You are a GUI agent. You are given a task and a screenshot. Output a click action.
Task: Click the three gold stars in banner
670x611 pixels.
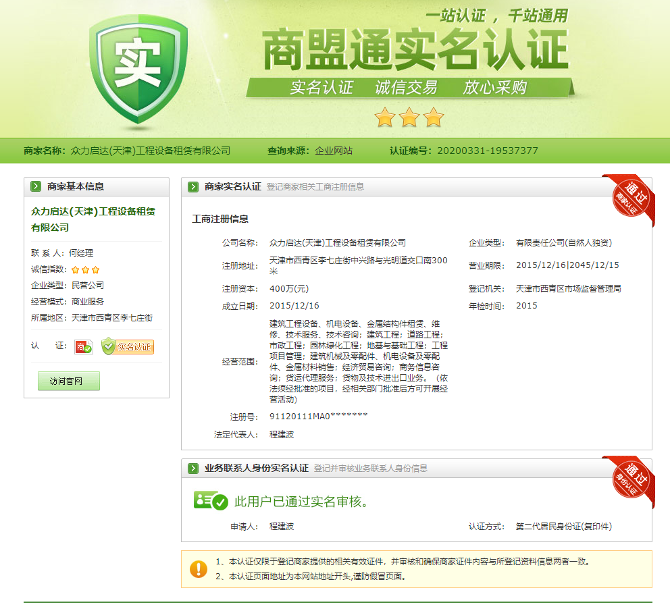[x=409, y=117]
